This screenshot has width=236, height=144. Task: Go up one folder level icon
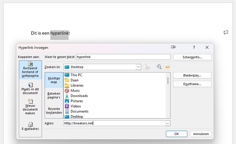tap(147, 67)
